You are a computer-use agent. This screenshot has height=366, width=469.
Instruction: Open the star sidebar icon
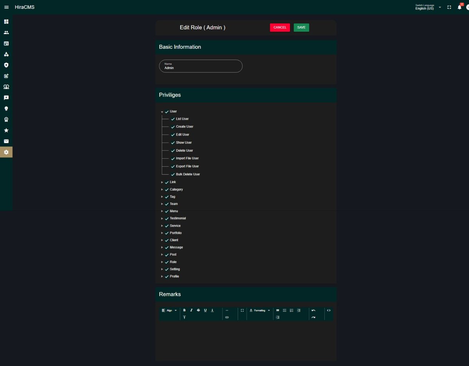point(6,130)
